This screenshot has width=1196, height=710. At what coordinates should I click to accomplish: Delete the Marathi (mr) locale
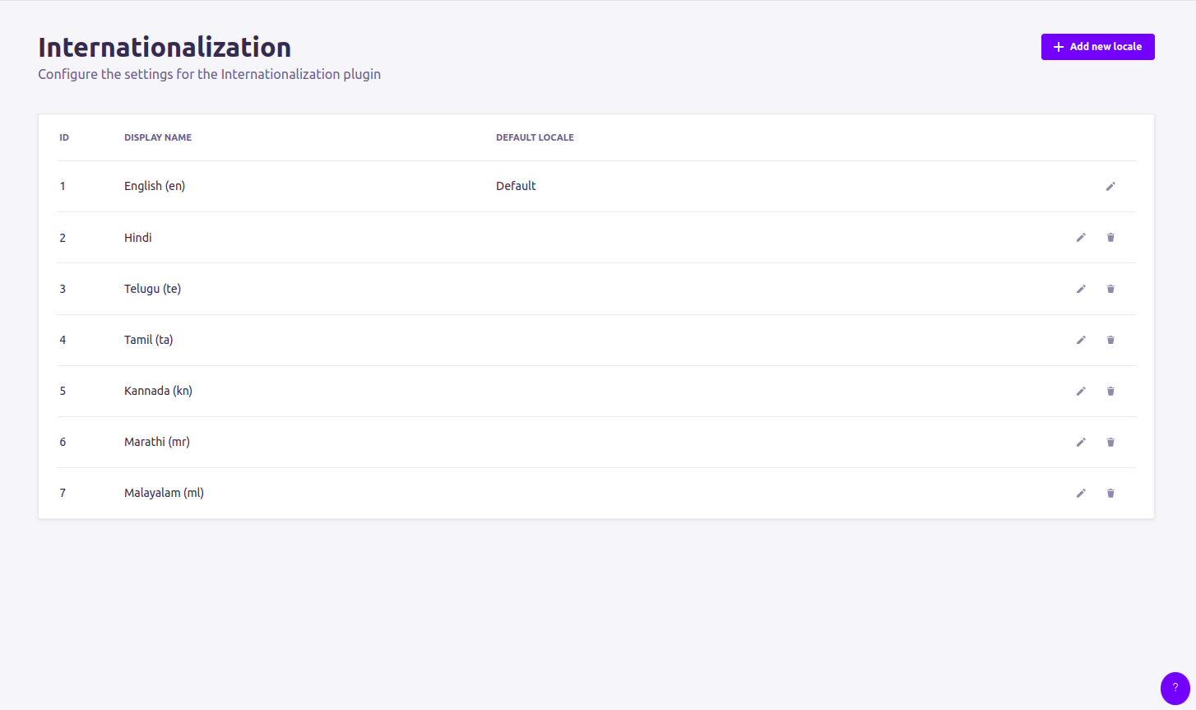pos(1110,442)
